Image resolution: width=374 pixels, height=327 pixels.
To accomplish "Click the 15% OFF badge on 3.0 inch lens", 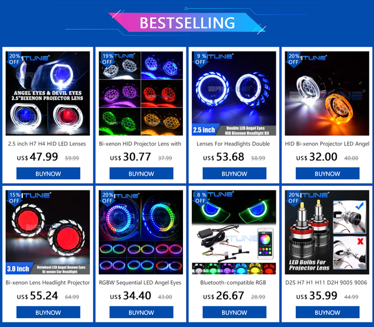I will coord(14,198).
